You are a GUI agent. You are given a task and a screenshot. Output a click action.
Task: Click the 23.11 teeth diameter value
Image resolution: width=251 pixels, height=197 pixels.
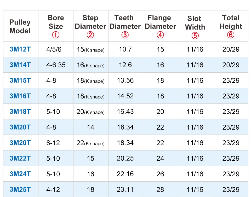click(x=125, y=190)
